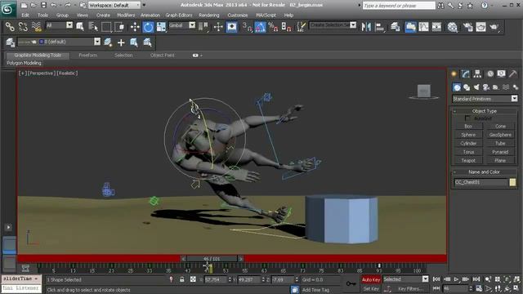Open the Animation menu
Screen dimensions: 523x294
(150, 16)
